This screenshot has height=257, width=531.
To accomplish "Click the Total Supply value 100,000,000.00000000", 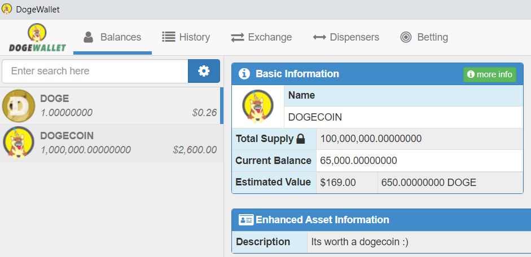I will 371,139.
